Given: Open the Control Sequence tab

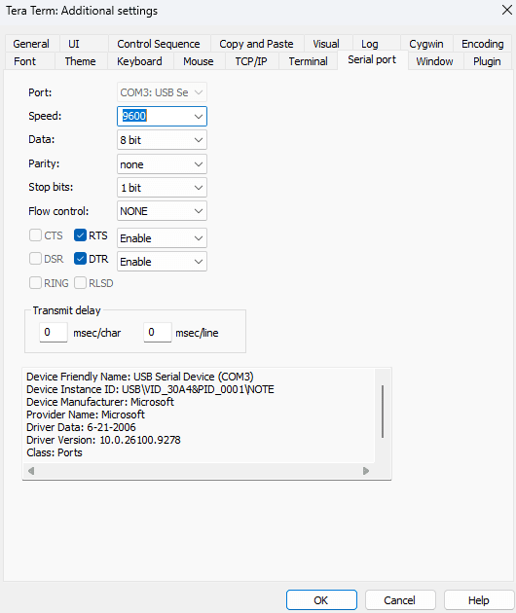Looking at the screenshot, I should 159,44.
